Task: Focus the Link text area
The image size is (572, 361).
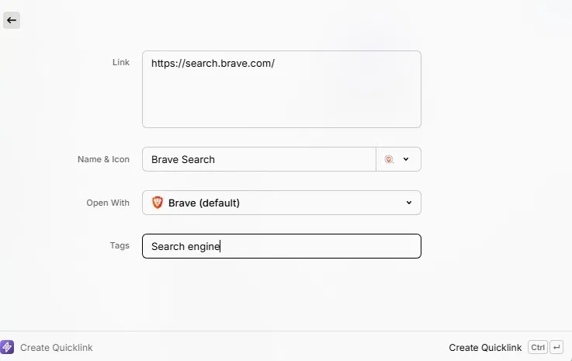Action: tap(282, 97)
